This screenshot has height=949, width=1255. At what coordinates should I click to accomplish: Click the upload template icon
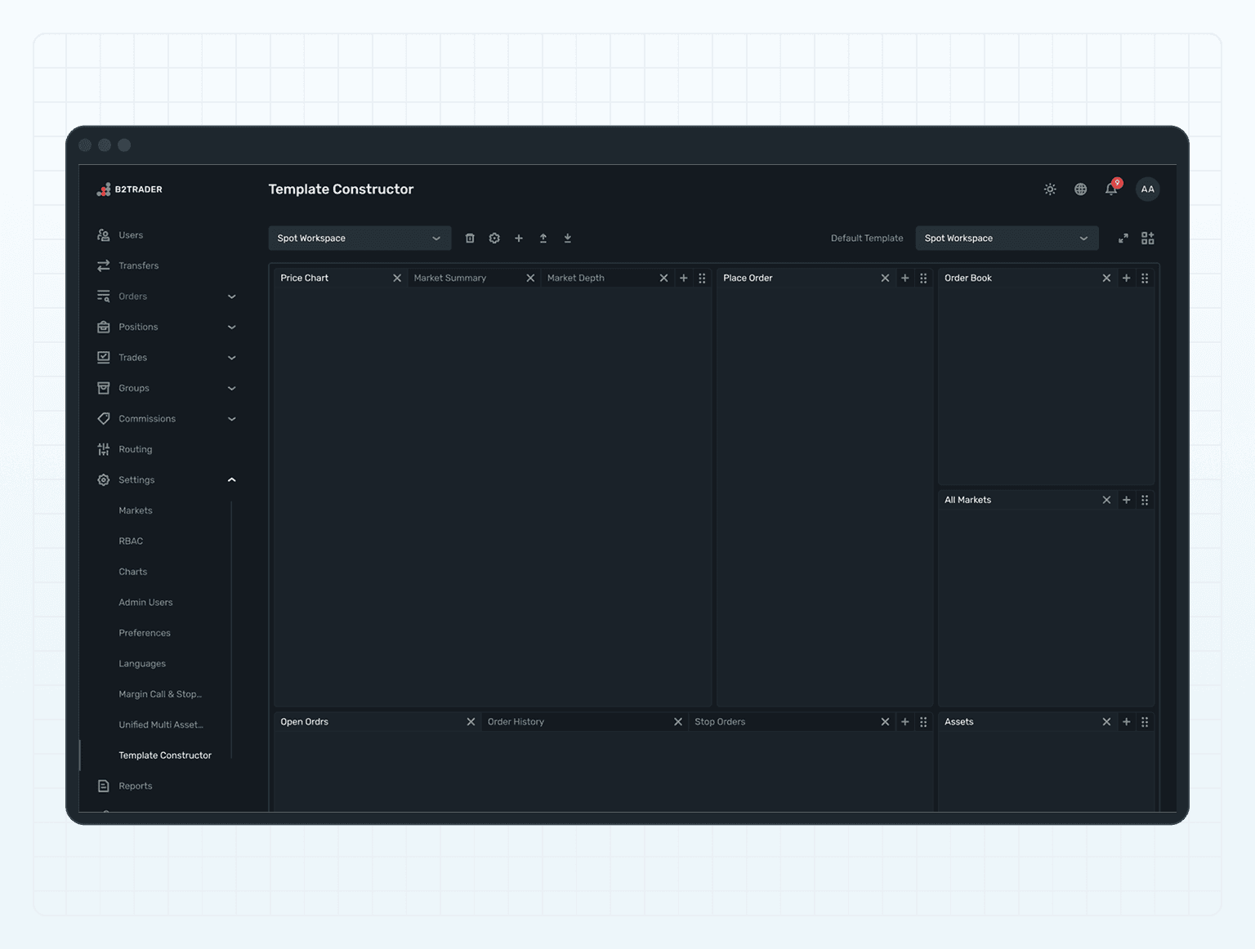[x=543, y=238]
